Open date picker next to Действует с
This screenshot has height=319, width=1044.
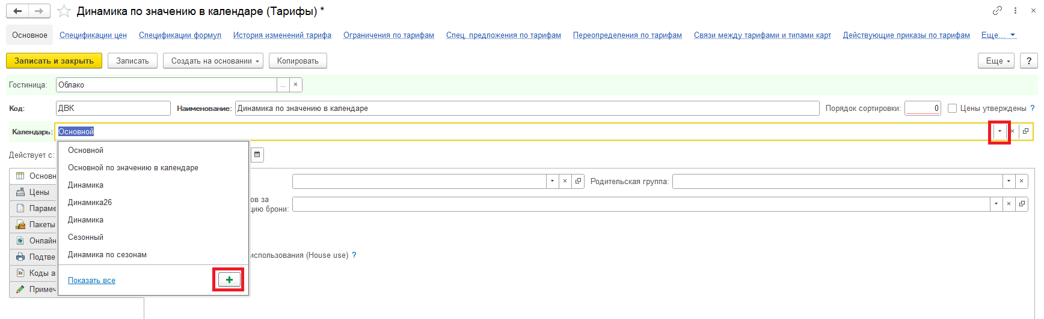click(257, 155)
